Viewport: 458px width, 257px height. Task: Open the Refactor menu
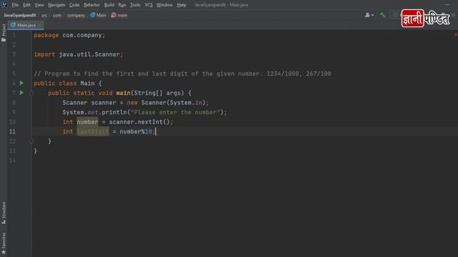pos(92,5)
